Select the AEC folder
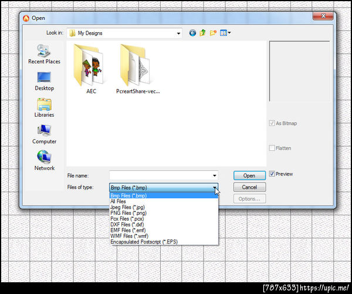Viewport: 352px width, 294px height. pos(90,69)
